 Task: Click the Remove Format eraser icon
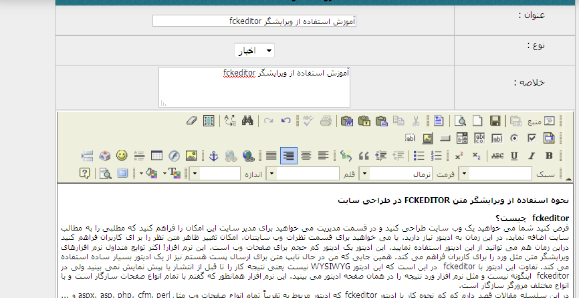pyautogui.click(x=191, y=120)
